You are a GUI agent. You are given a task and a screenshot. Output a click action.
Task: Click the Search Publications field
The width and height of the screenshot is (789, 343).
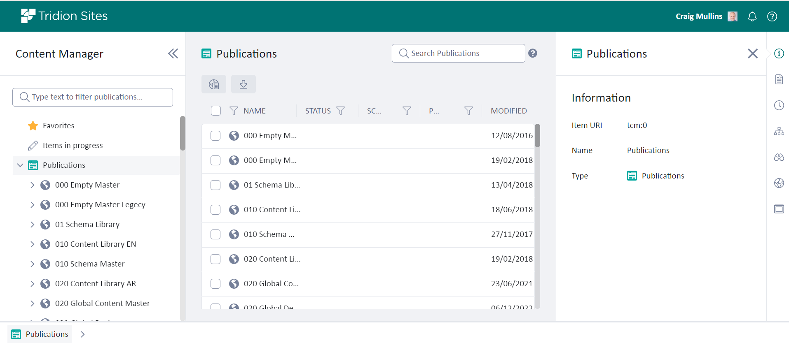click(458, 53)
